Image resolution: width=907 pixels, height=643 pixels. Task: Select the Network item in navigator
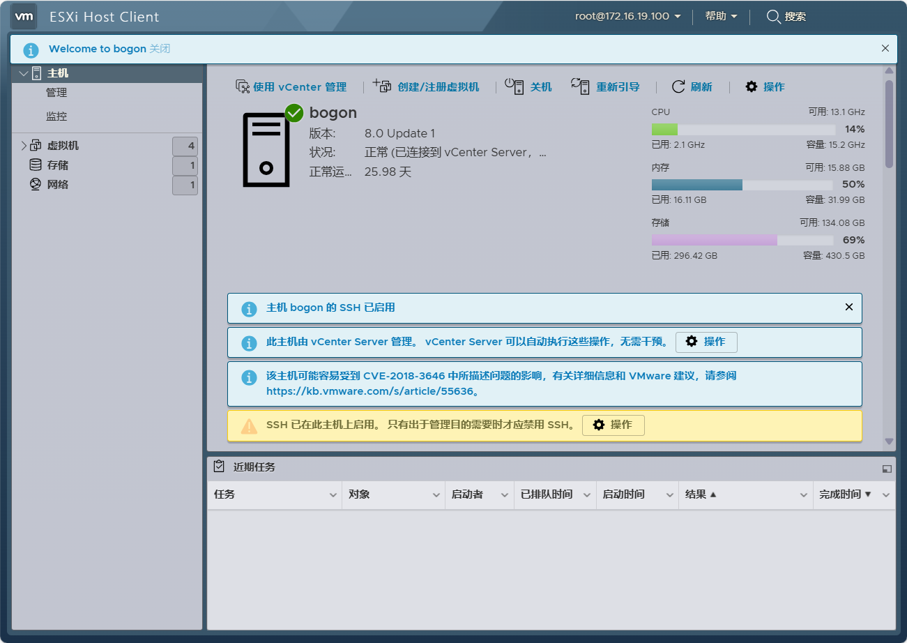pyautogui.click(x=58, y=185)
